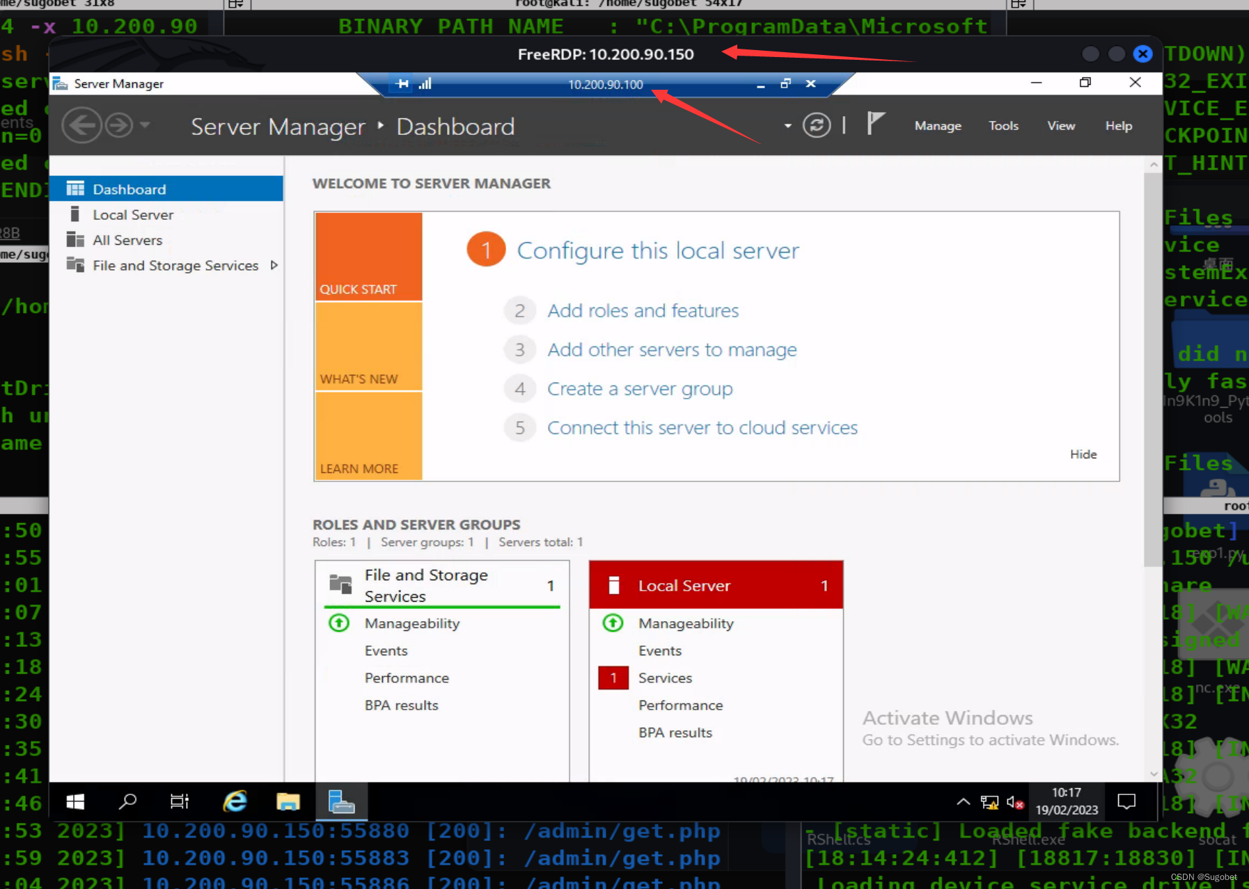Click Server Manager taskbar icon

(x=341, y=802)
